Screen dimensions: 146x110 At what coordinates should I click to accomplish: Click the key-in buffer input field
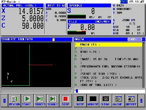(x=109, y=91)
